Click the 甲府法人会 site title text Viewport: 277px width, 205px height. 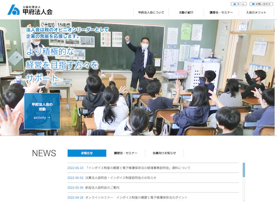click(37, 12)
